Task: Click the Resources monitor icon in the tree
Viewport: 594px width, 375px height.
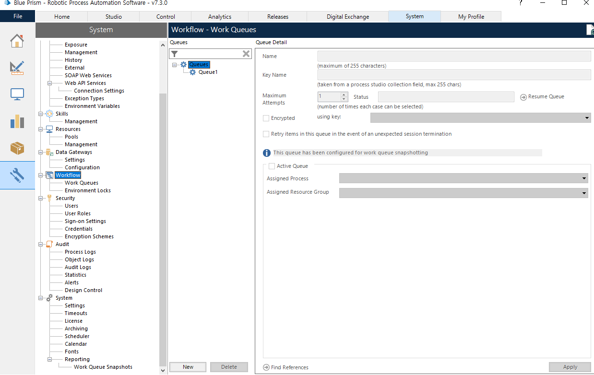Action: 49,129
